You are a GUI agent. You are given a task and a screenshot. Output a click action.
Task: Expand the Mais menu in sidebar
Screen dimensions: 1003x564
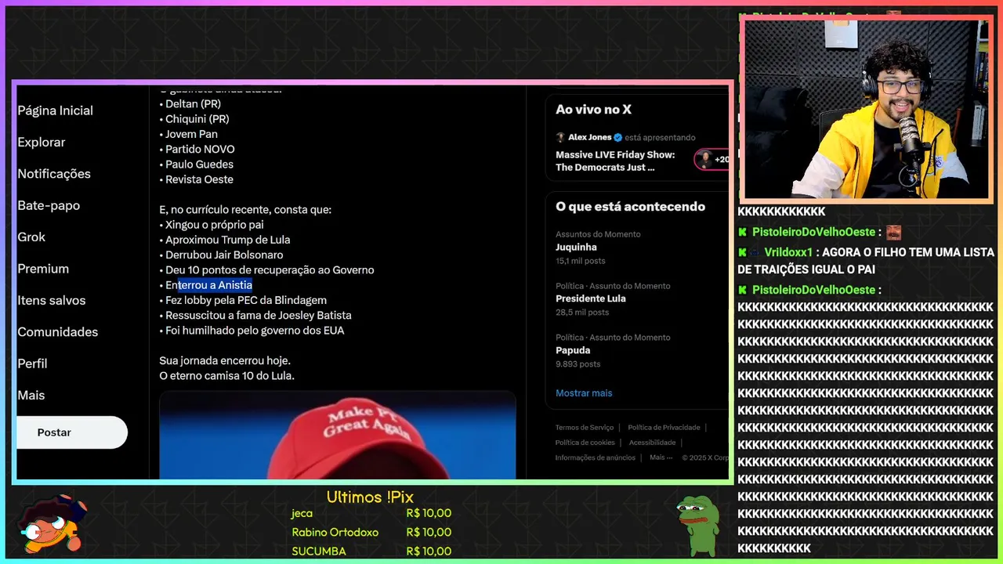point(31,396)
